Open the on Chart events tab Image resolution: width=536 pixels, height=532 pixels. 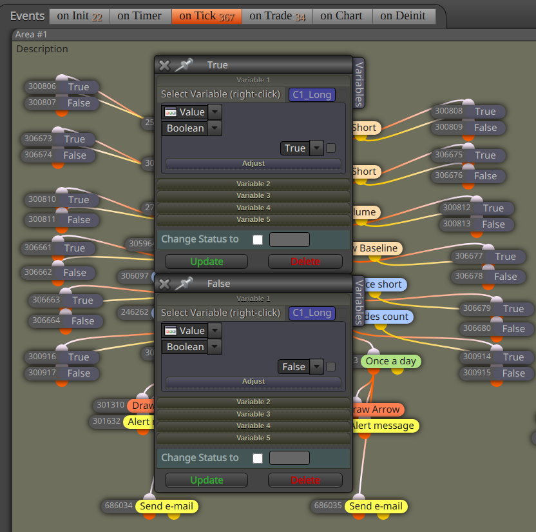tap(341, 16)
